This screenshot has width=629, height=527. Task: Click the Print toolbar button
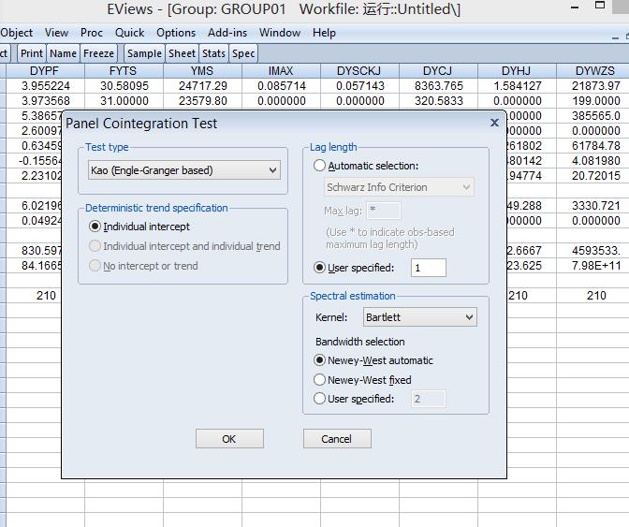(x=32, y=53)
